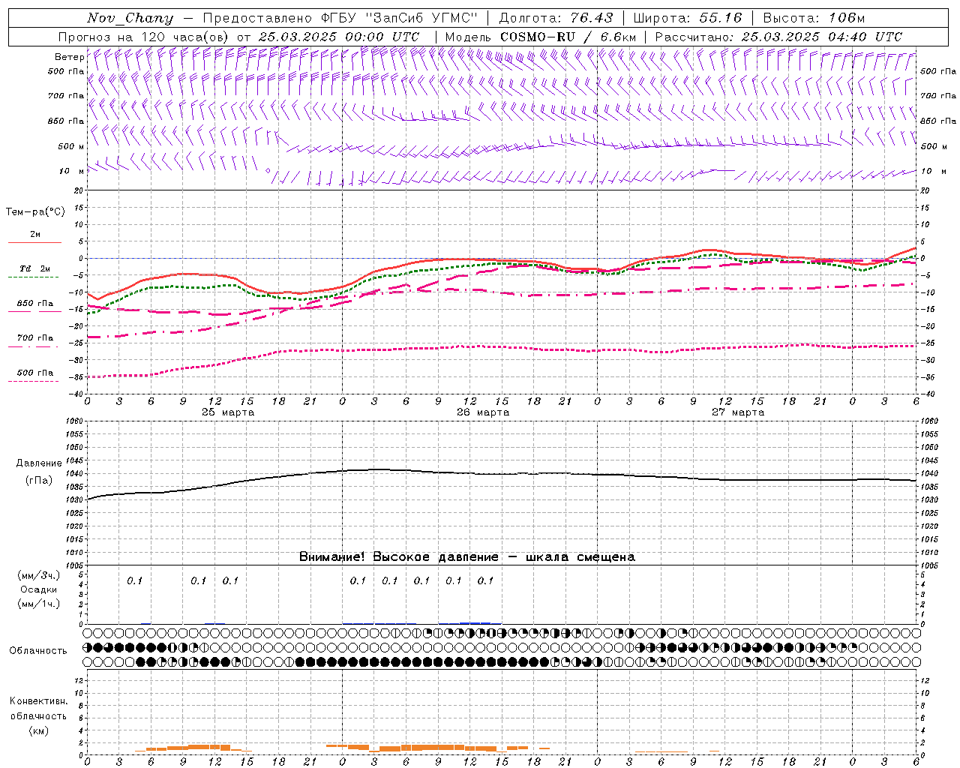Click the Осадки precipitation label
This screenshot has width=960, height=768.
click(39, 589)
